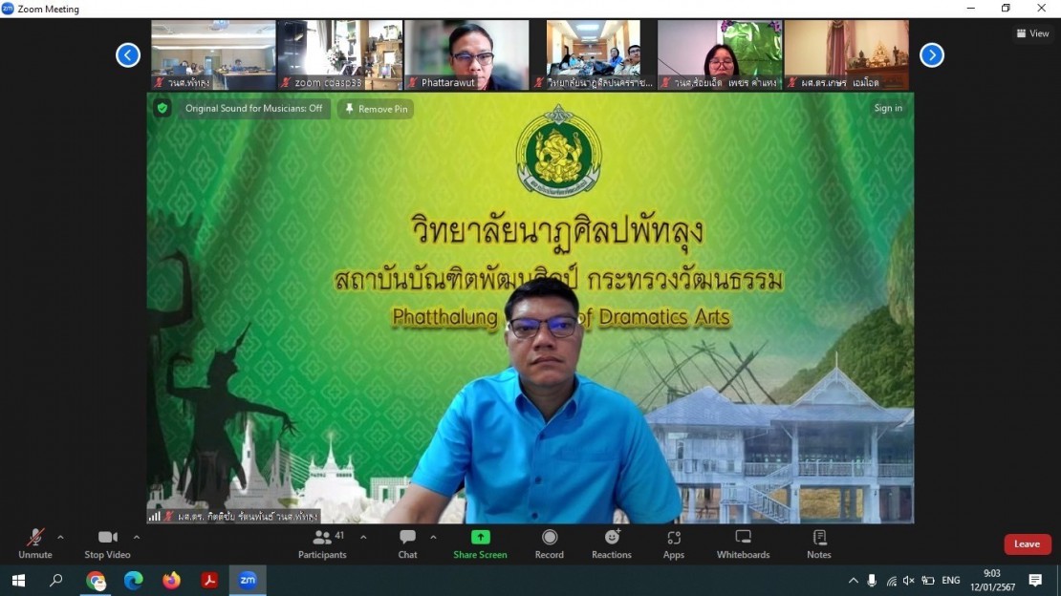1061x596 pixels.
Task: Show previous participant thumbnails
Action: [128, 54]
